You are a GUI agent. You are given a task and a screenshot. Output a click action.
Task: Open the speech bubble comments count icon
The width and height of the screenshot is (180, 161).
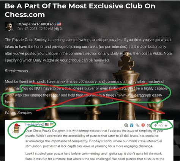click(x=57, y=29)
